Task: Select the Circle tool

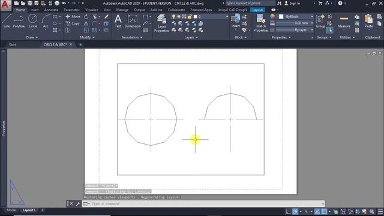Action: point(32,22)
